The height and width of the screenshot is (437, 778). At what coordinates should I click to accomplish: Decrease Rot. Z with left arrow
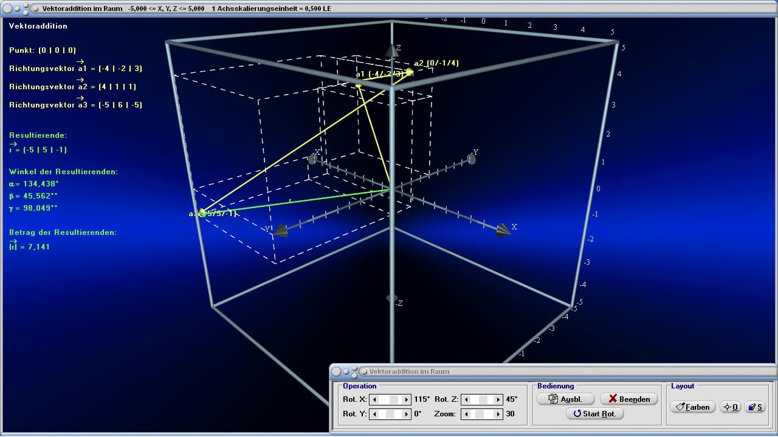pyautogui.click(x=466, y=399)
